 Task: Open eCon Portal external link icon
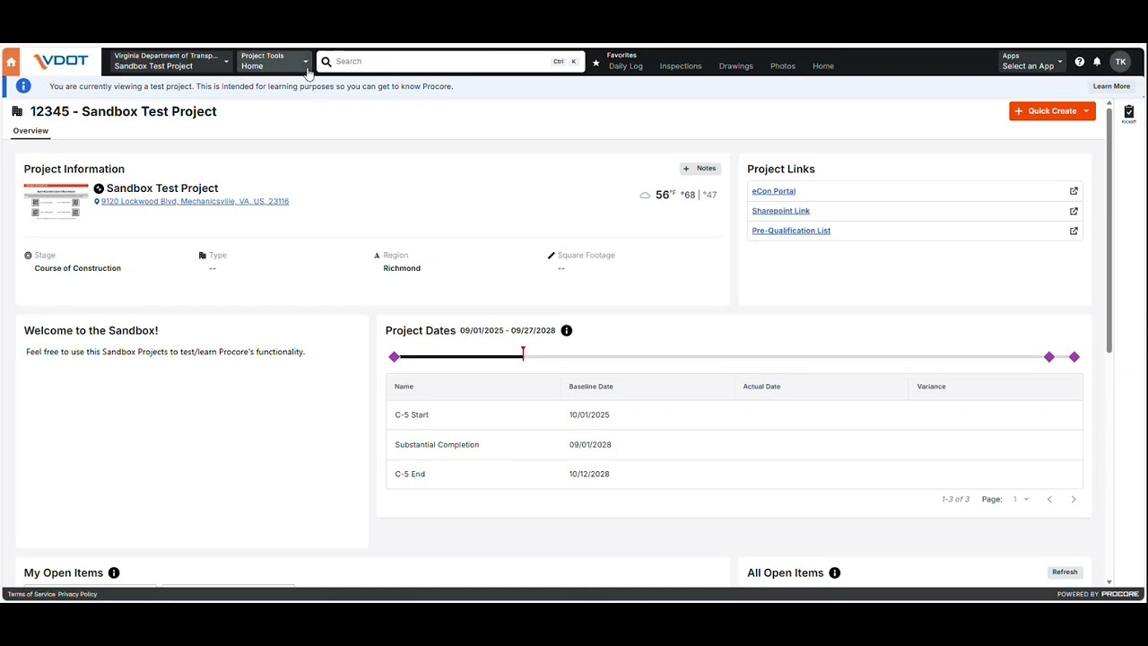pyautogui.click(x=1074, y=191)
